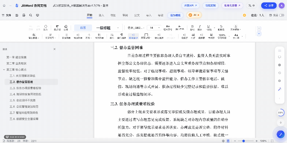Click A- to reduce font size
The image size is (287, 143).
click(x=180, y=28)
